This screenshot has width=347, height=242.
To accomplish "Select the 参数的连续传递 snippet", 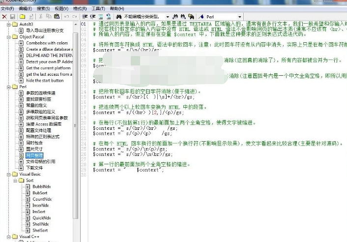I will click(x=40, y=93).
